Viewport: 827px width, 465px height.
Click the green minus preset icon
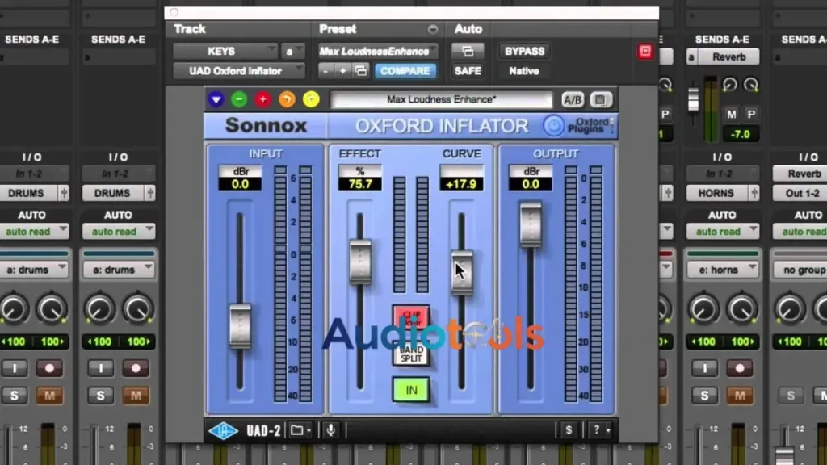point(239,99)
